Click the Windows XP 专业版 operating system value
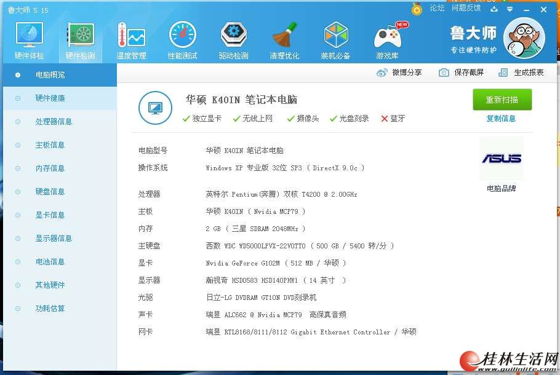 click(x=285, y=168)
